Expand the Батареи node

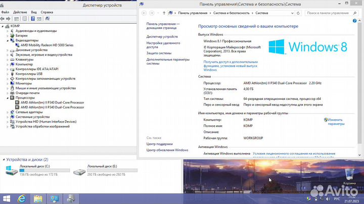pos(8,36)
